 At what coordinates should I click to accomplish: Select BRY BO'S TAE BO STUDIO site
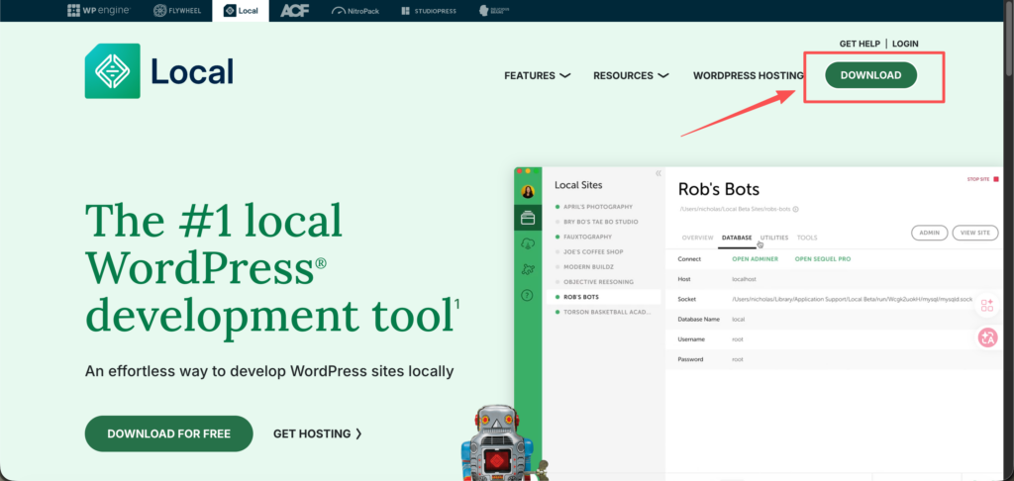click(x=600, y=222)
